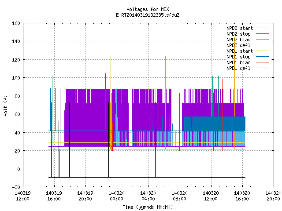Click the tall purple spike peaking near 150 V

pos(109,60)
